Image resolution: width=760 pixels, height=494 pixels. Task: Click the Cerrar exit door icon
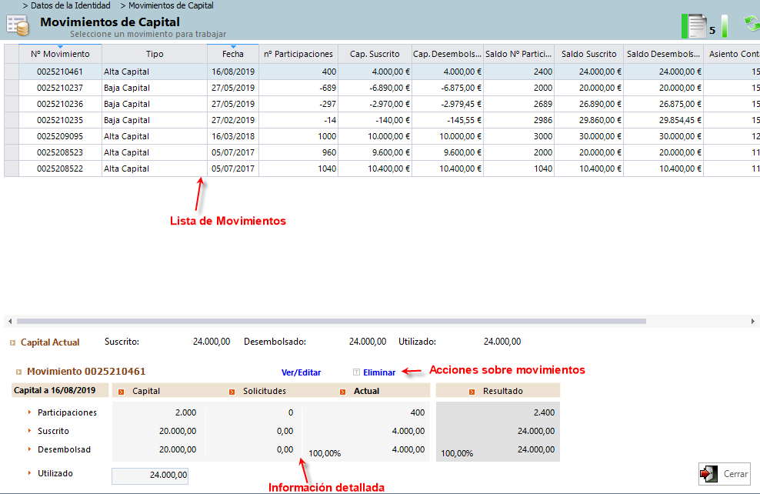[x=709, y=474]
